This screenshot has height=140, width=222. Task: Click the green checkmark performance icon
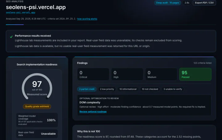coord(11,37)
